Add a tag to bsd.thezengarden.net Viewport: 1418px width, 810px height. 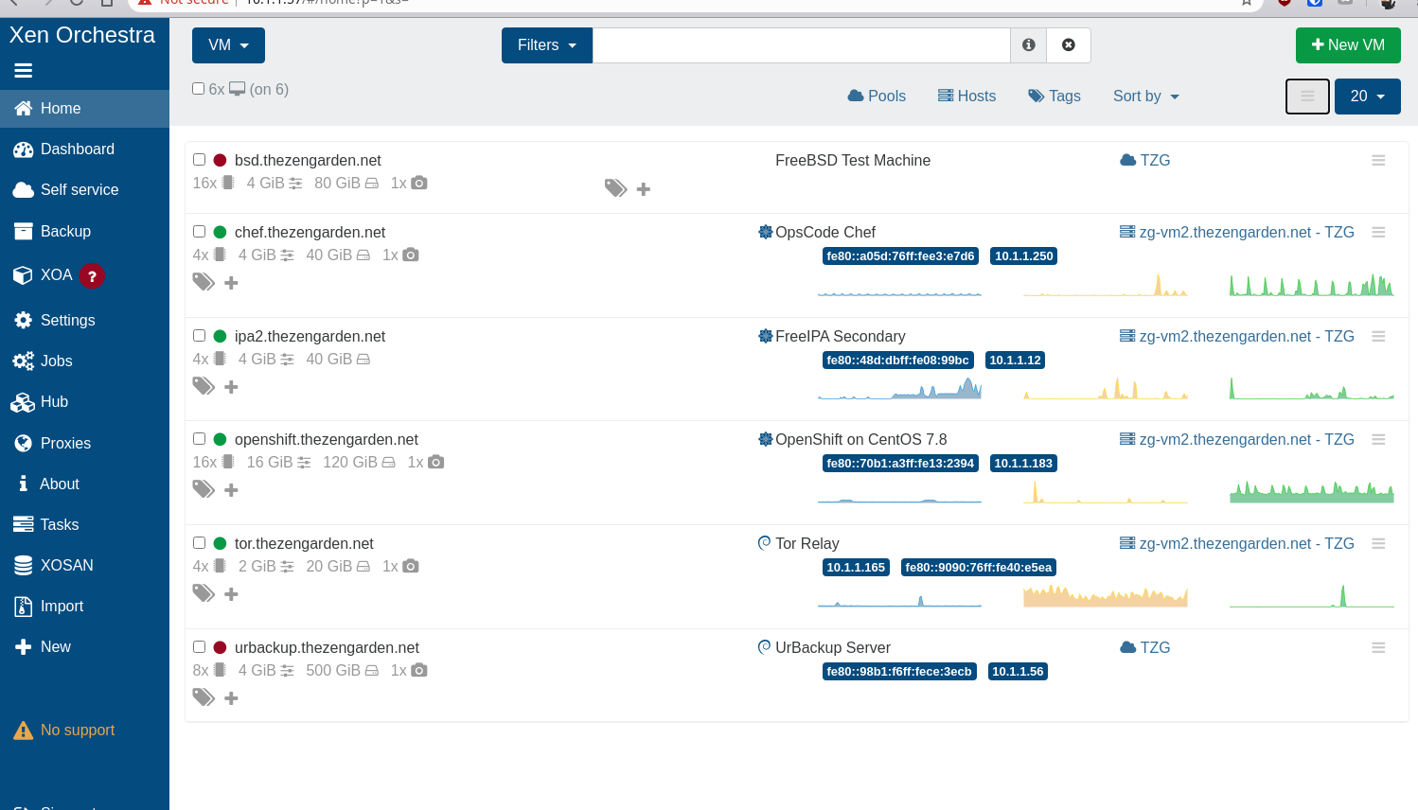click(x=644, y=189)
